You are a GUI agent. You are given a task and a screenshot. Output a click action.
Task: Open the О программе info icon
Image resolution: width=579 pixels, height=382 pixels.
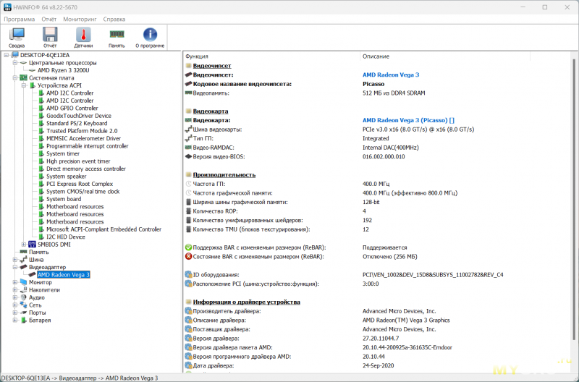[150, 35]
